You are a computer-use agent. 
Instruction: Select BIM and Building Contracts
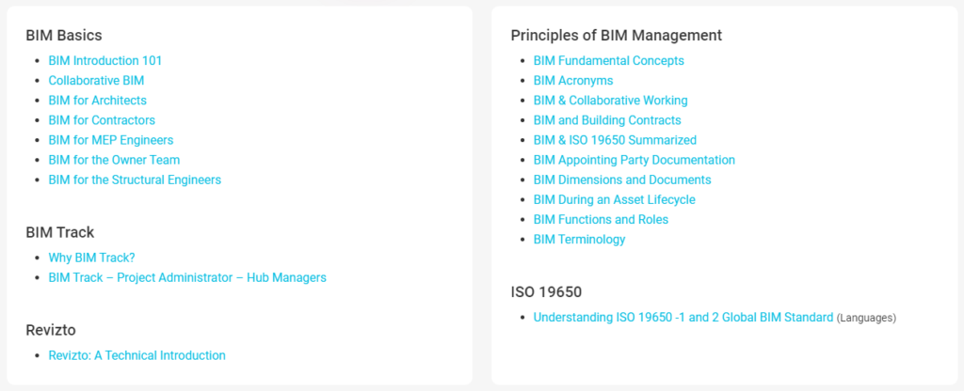coord(606,120)
